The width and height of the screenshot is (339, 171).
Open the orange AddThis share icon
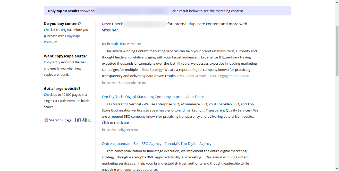46,120
